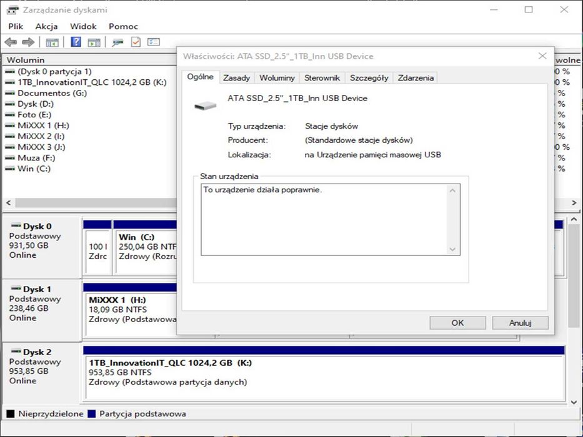Click the Dysk 1 disk icon

pyautogui.click(x=16, y=288)
